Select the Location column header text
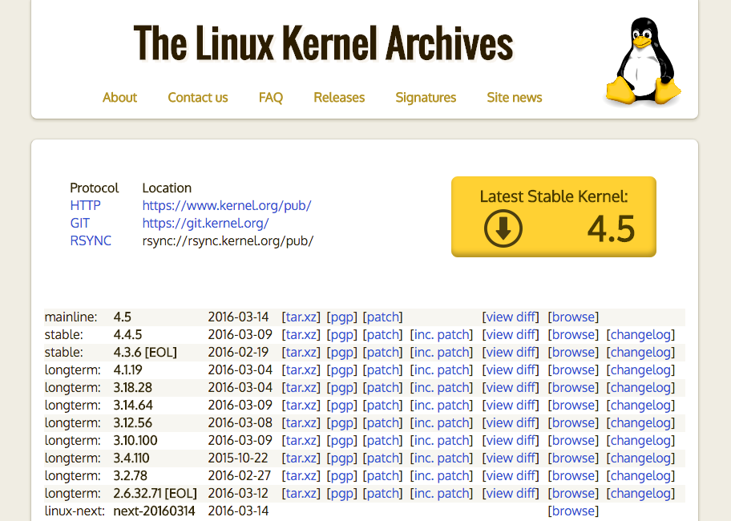Screen dimensions: 731x521 [x=167, y=188]
